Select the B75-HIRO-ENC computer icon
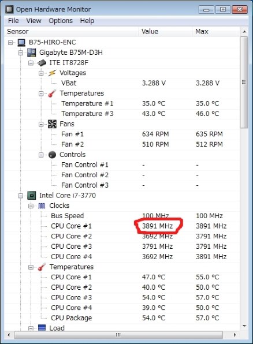This screenshot has height=344, width=253. click(21, 42)
